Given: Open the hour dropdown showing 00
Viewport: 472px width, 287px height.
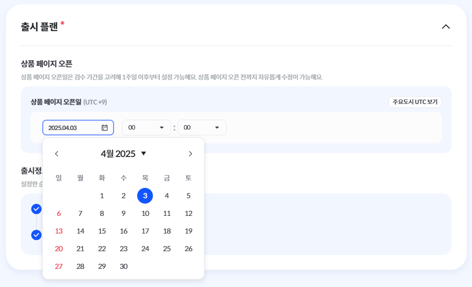Looking at the screenshot, I should [x=147, y=128].
